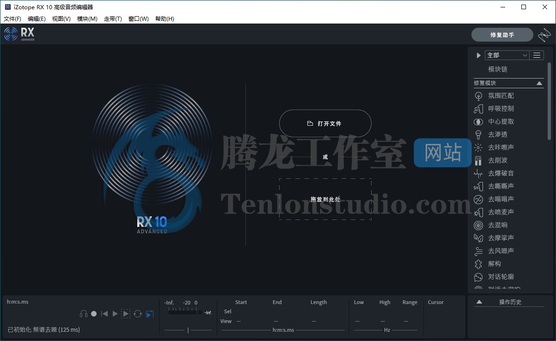Click the record button in transport

[x=94, y=314]
